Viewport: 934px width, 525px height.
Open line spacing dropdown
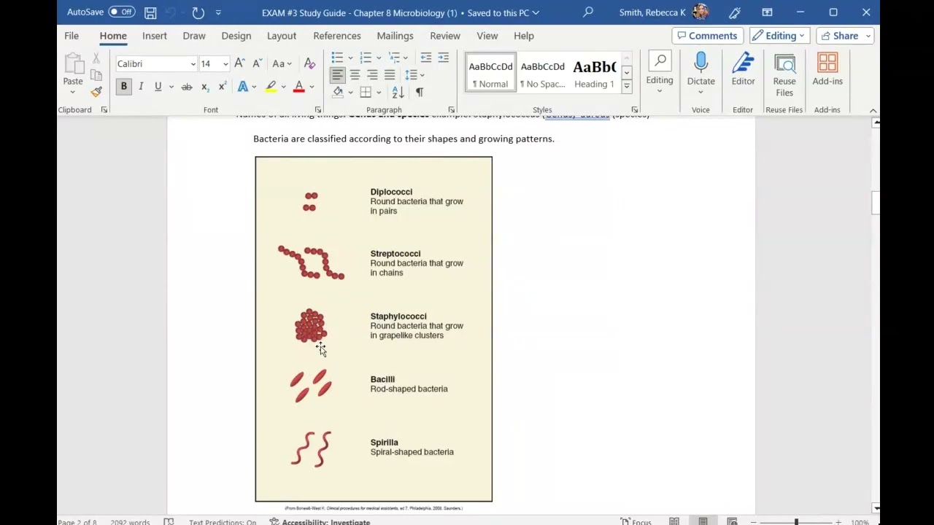click(x=414, y=74)
